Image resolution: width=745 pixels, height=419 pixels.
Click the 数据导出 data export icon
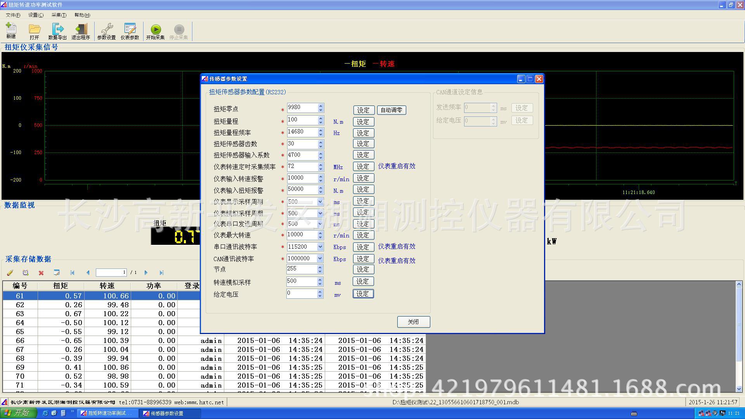[57, 29]
